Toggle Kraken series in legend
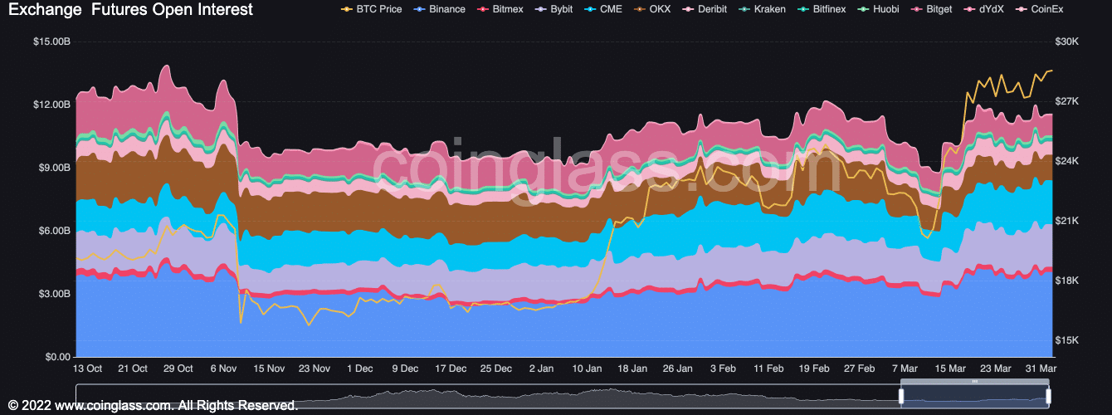Screen dimensions: 1112x415 click(761, 9)
